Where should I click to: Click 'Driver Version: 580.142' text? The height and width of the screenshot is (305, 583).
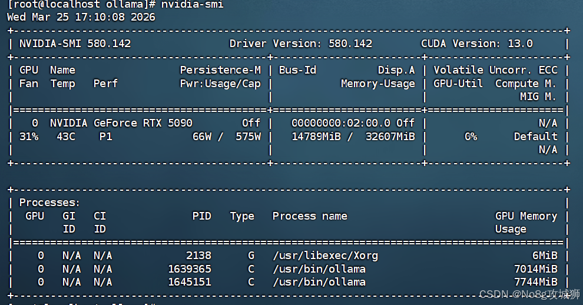301,44
